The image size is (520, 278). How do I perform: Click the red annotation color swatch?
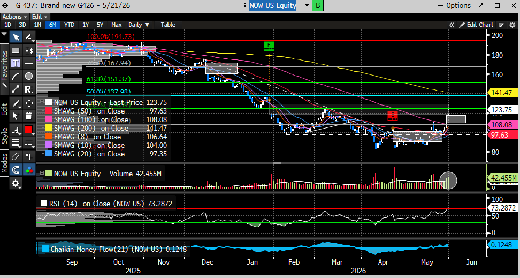pyautogui.click(x=29, y=130)
